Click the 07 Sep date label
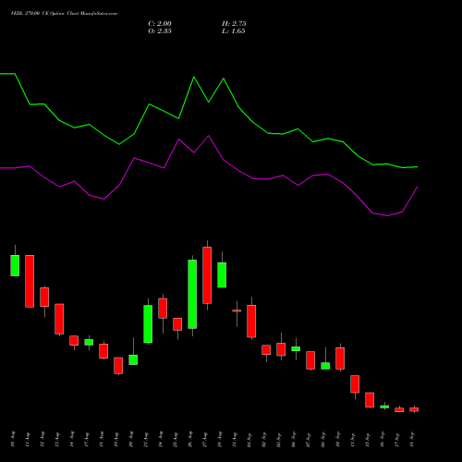Image resolution: width=462 pixels, height=462 pixels. 309,439
